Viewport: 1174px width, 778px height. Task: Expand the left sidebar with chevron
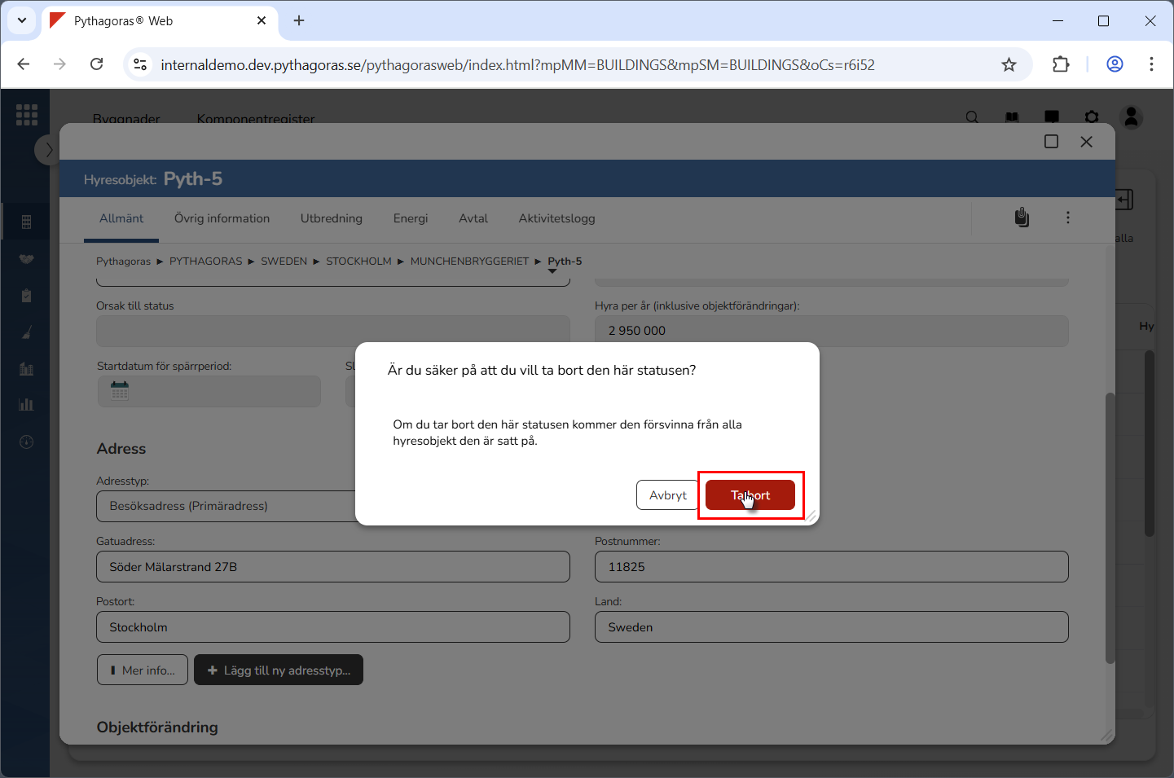[x=48, y=150]
